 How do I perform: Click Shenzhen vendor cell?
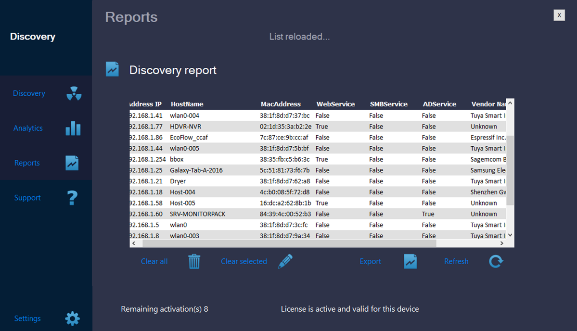pos(488,192)
